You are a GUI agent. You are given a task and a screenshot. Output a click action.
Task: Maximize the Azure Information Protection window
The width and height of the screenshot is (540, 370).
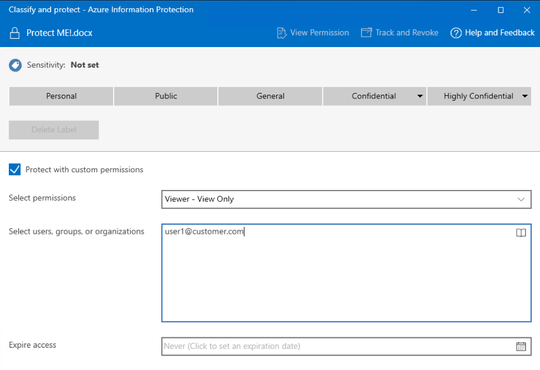[501, 10]
